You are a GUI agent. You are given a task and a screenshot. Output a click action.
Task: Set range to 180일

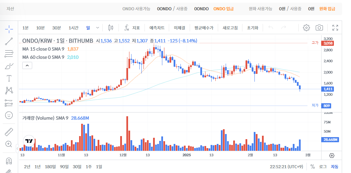pyautogui.click(x=50, y=167)
